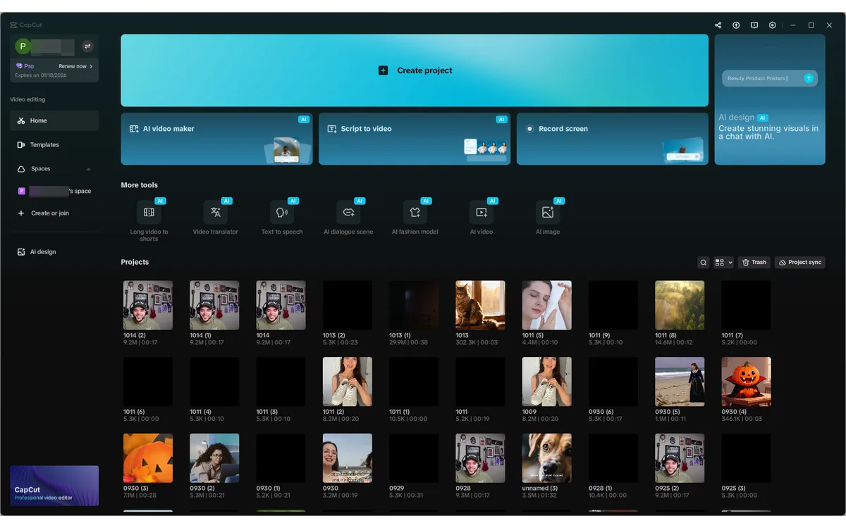Viewport: 846px width, 528px height.
Task: Submit the AI design prompt arrow
Action: pos(809,78)
